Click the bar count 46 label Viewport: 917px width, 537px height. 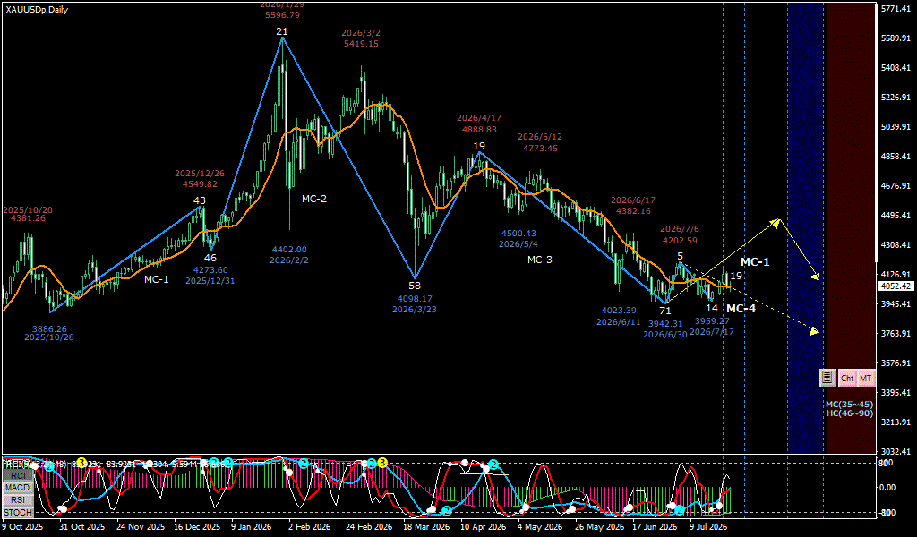pyautogui.click(x=210, y=258)
